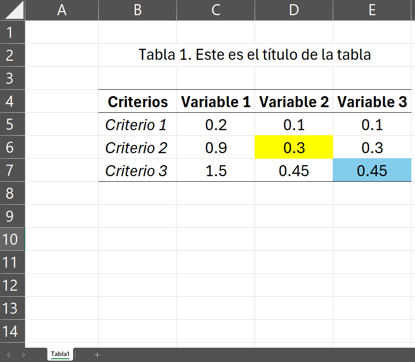
Task: Select the Criterio 3 label cell
Action: tap(137, 171)
